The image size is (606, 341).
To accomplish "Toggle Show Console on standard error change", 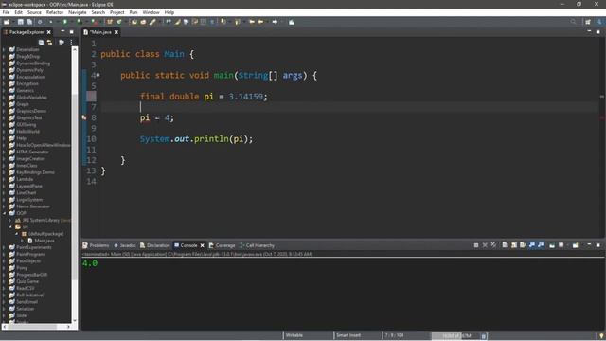I will (x=541, y=245).
